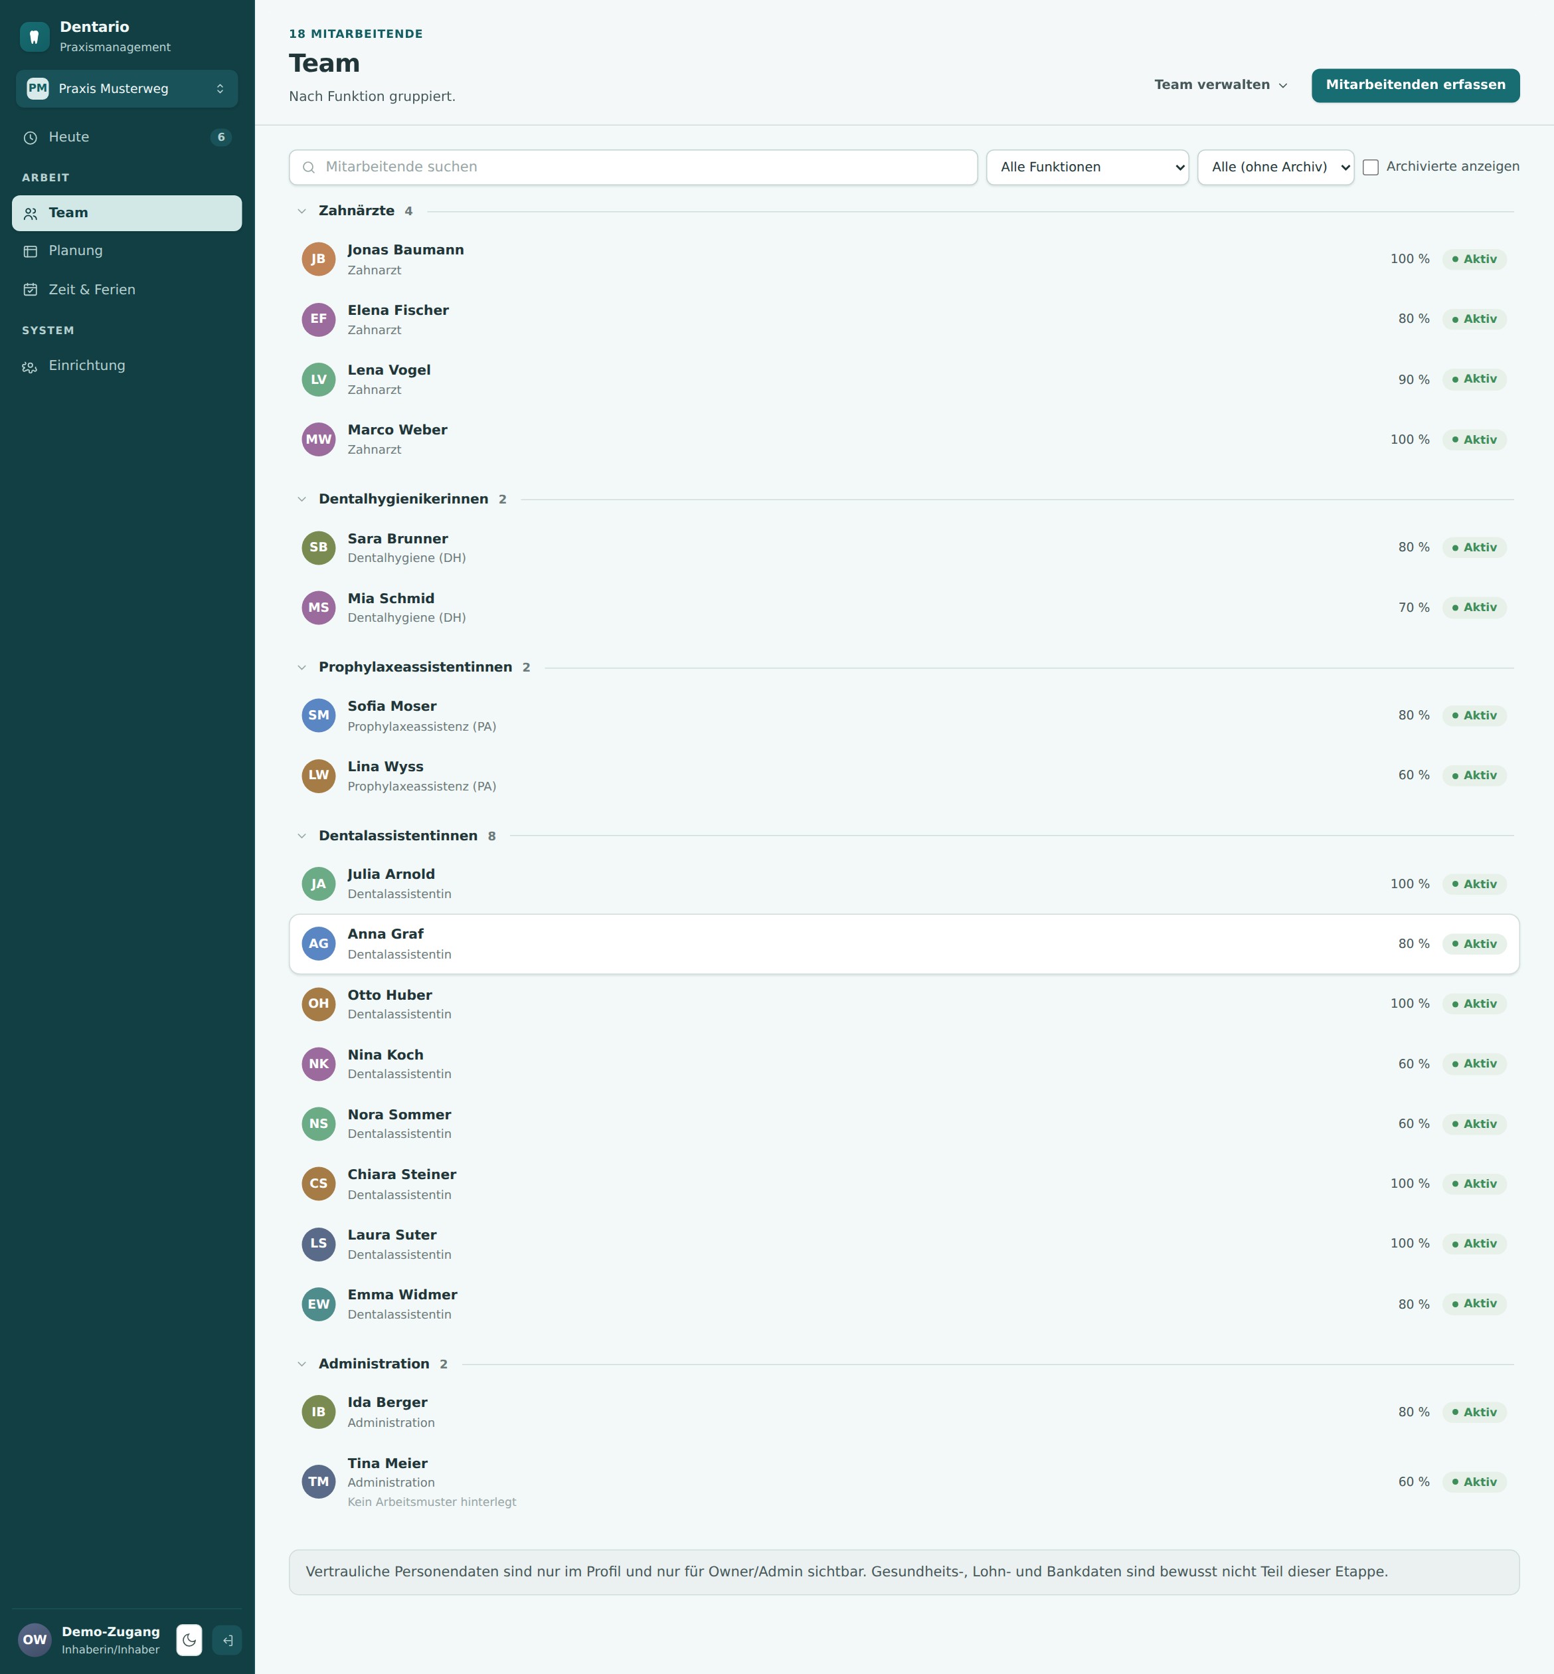Open Otto Huber's employee row
Viewport: 1554px width, 1674px height.
(x=904, y=1004)
